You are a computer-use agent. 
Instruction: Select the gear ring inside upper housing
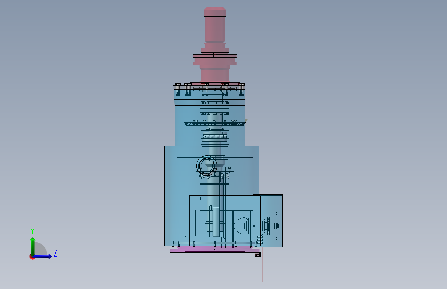coord(214,123)
